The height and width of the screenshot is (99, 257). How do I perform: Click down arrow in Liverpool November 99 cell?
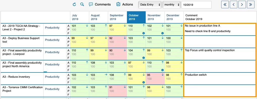pyautogui.click(x=163, y=50)
